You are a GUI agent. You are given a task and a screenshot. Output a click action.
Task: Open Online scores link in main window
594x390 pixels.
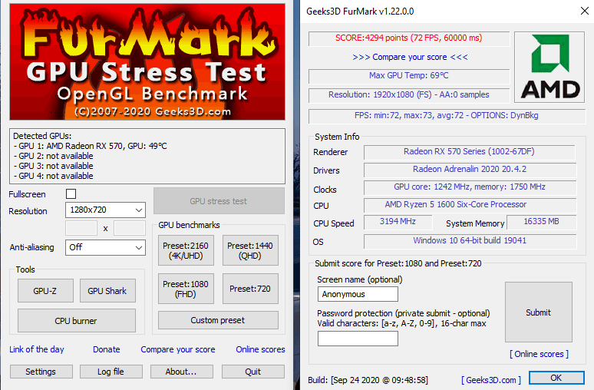click(261, 349)
